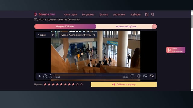This screenshot has height=108, width=193.
Task: Rate with the eighth star
Action: [x=73, y=84]
